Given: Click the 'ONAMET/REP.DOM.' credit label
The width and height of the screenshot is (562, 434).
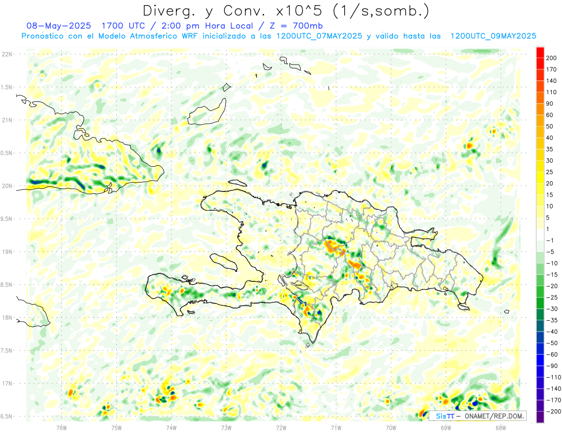Looking at the screenshot, I should (x=494, y=416).
